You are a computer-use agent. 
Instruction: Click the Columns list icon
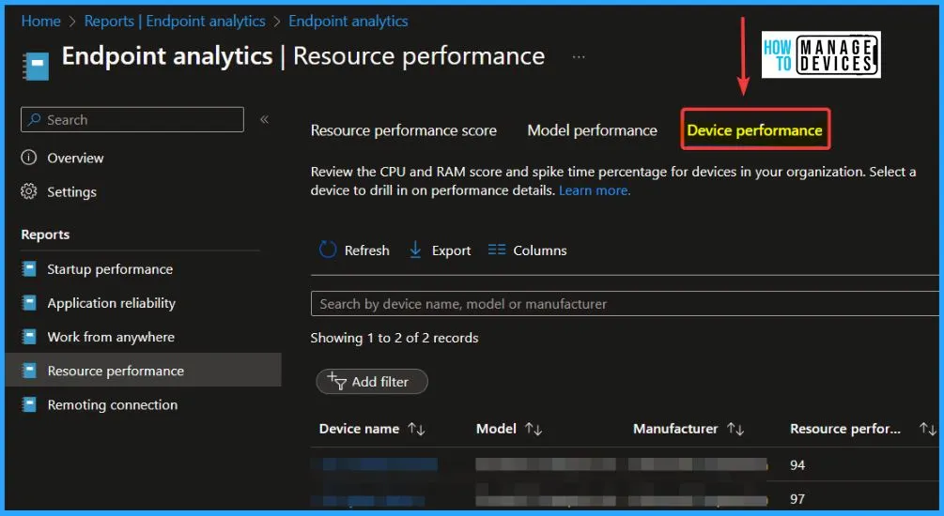coord(497,250)
